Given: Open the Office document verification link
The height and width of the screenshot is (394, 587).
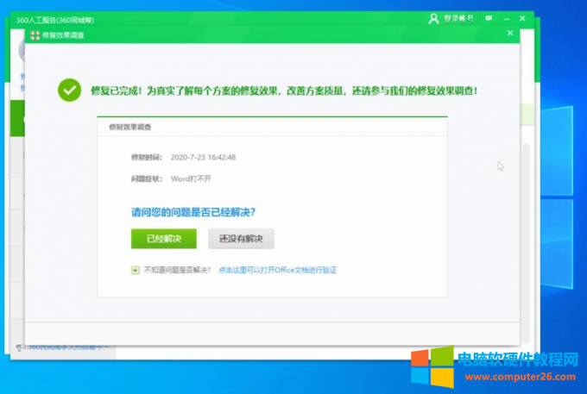Looking at the screenshot, I should tap(277, 270).
